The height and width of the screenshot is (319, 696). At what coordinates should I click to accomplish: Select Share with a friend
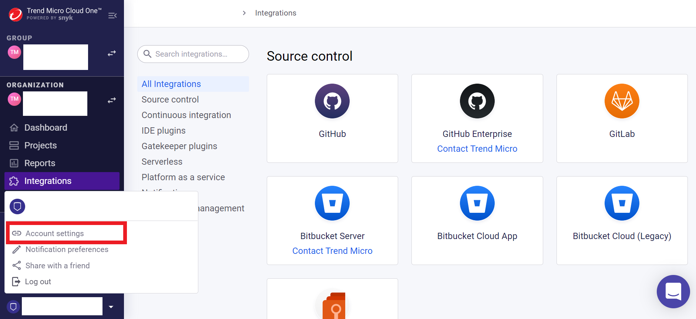tap(58, 266)
